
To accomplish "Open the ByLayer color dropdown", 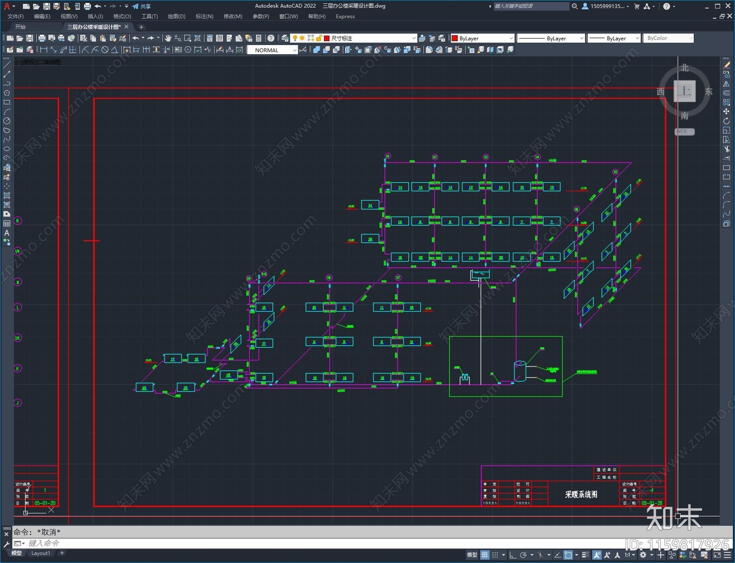I will [x=482, y=38].
